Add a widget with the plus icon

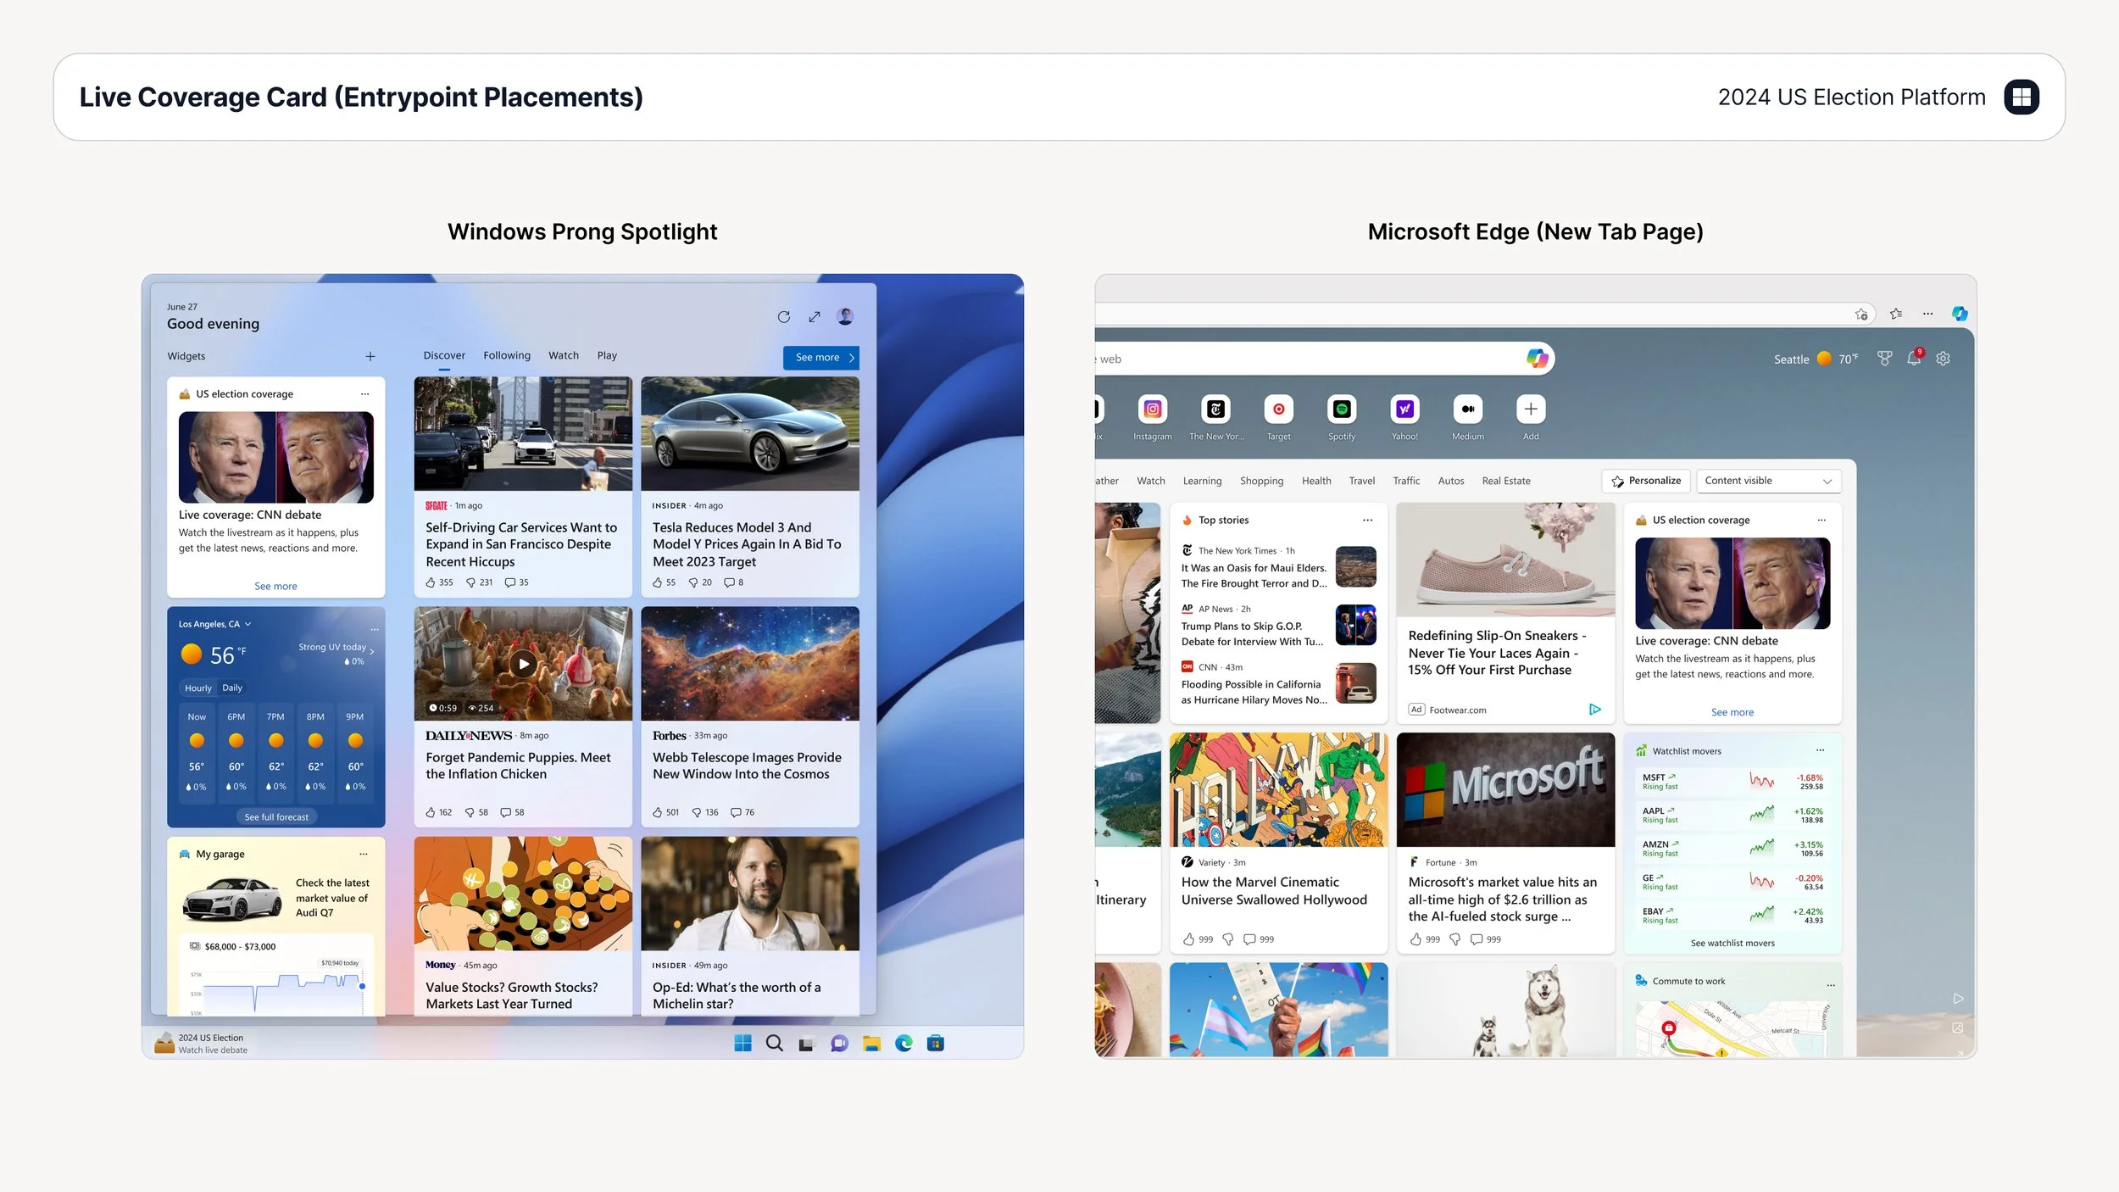(370, 357)
